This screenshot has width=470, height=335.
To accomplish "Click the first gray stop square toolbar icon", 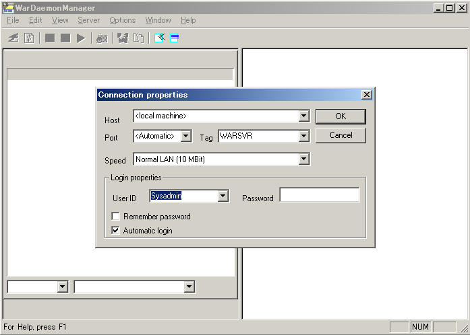I will click(50, 38).
